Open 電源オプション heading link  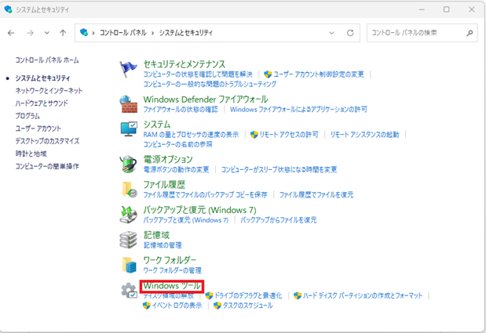pos(168,159)
